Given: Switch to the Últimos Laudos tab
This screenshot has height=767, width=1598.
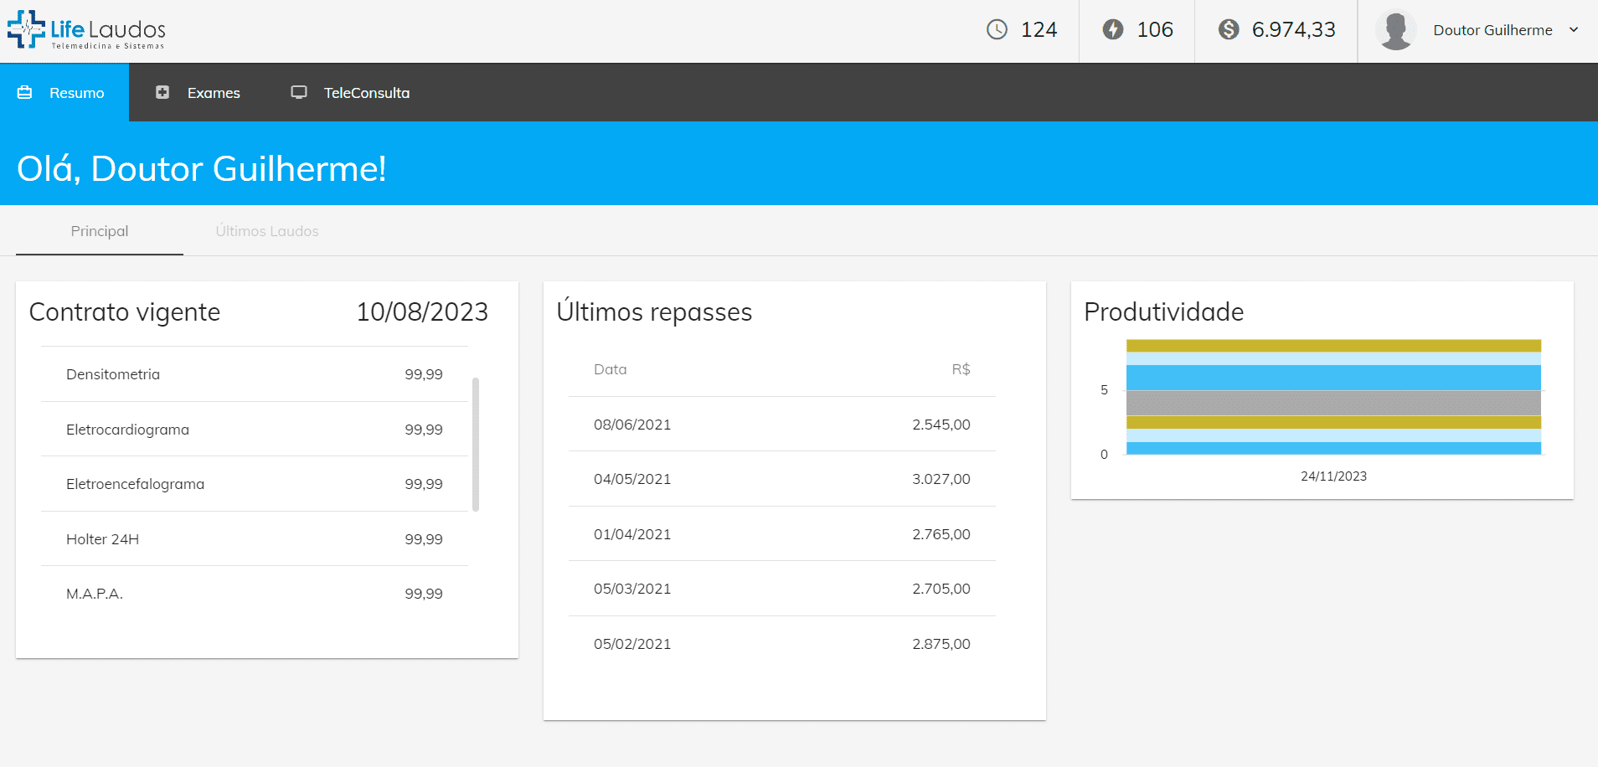Looking at the screenshot, I should [x=267, y=231].
